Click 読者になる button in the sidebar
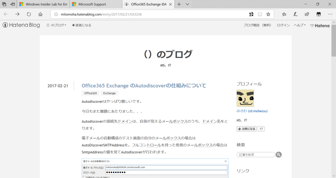This screenshot has height=178, width=336. pyautogui.click(x=247, y=129)
